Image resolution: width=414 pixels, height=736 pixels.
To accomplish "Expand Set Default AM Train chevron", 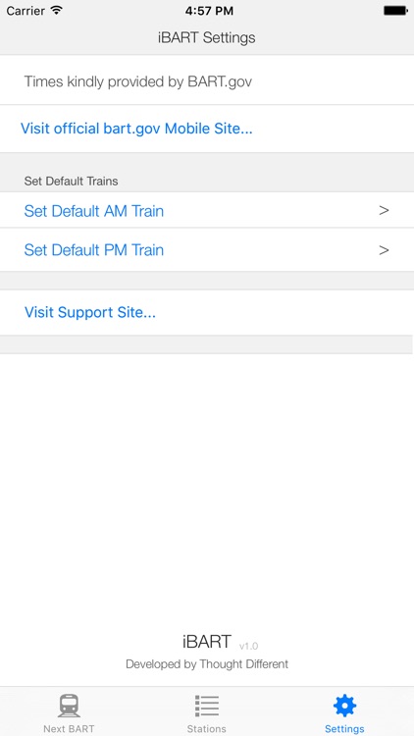I will tap(384, 211).
